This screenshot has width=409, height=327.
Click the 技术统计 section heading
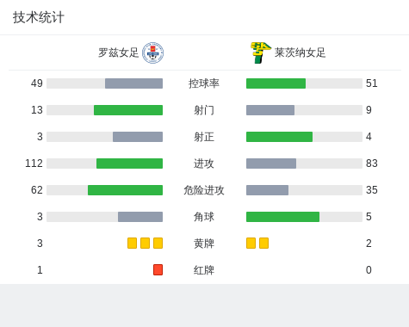(39, 17)
